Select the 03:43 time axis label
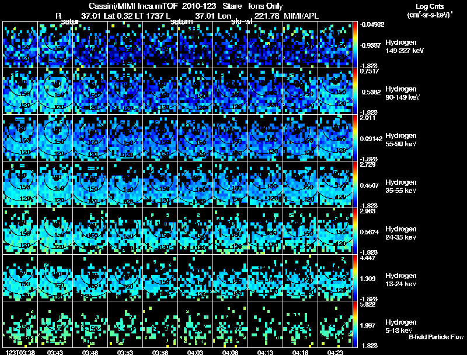 point(55,352)
